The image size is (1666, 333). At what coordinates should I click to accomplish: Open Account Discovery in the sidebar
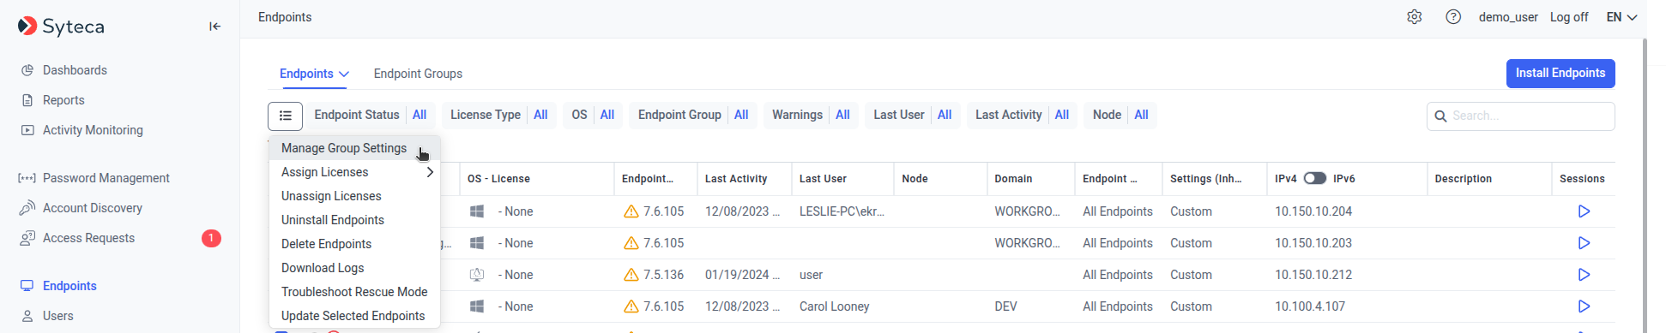(93, 208)
